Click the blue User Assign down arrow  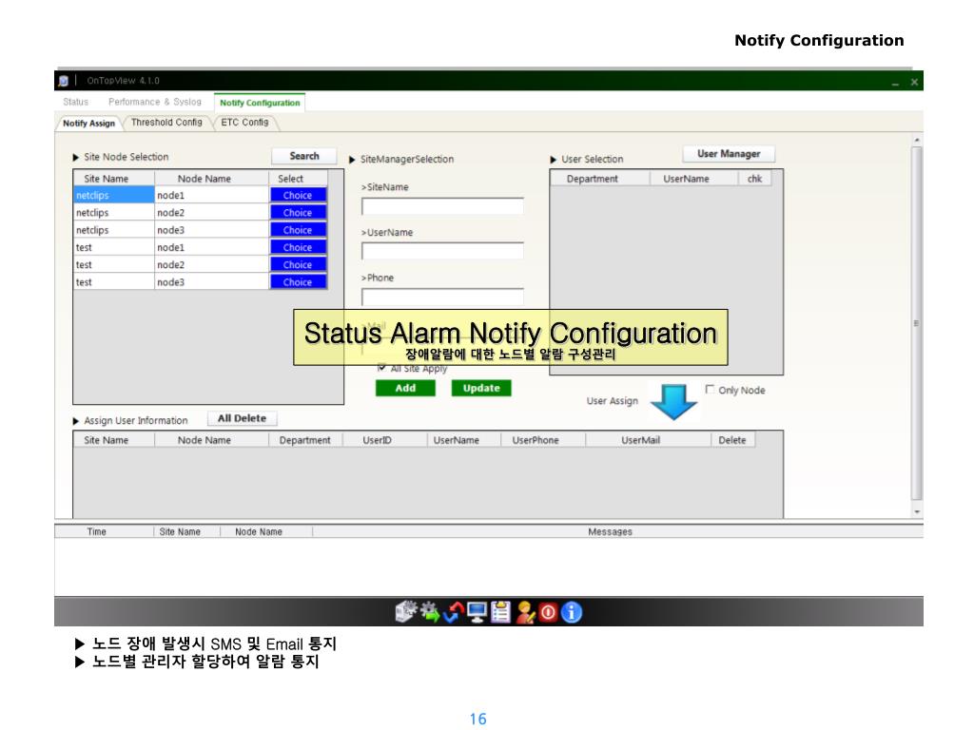point(674,402)
